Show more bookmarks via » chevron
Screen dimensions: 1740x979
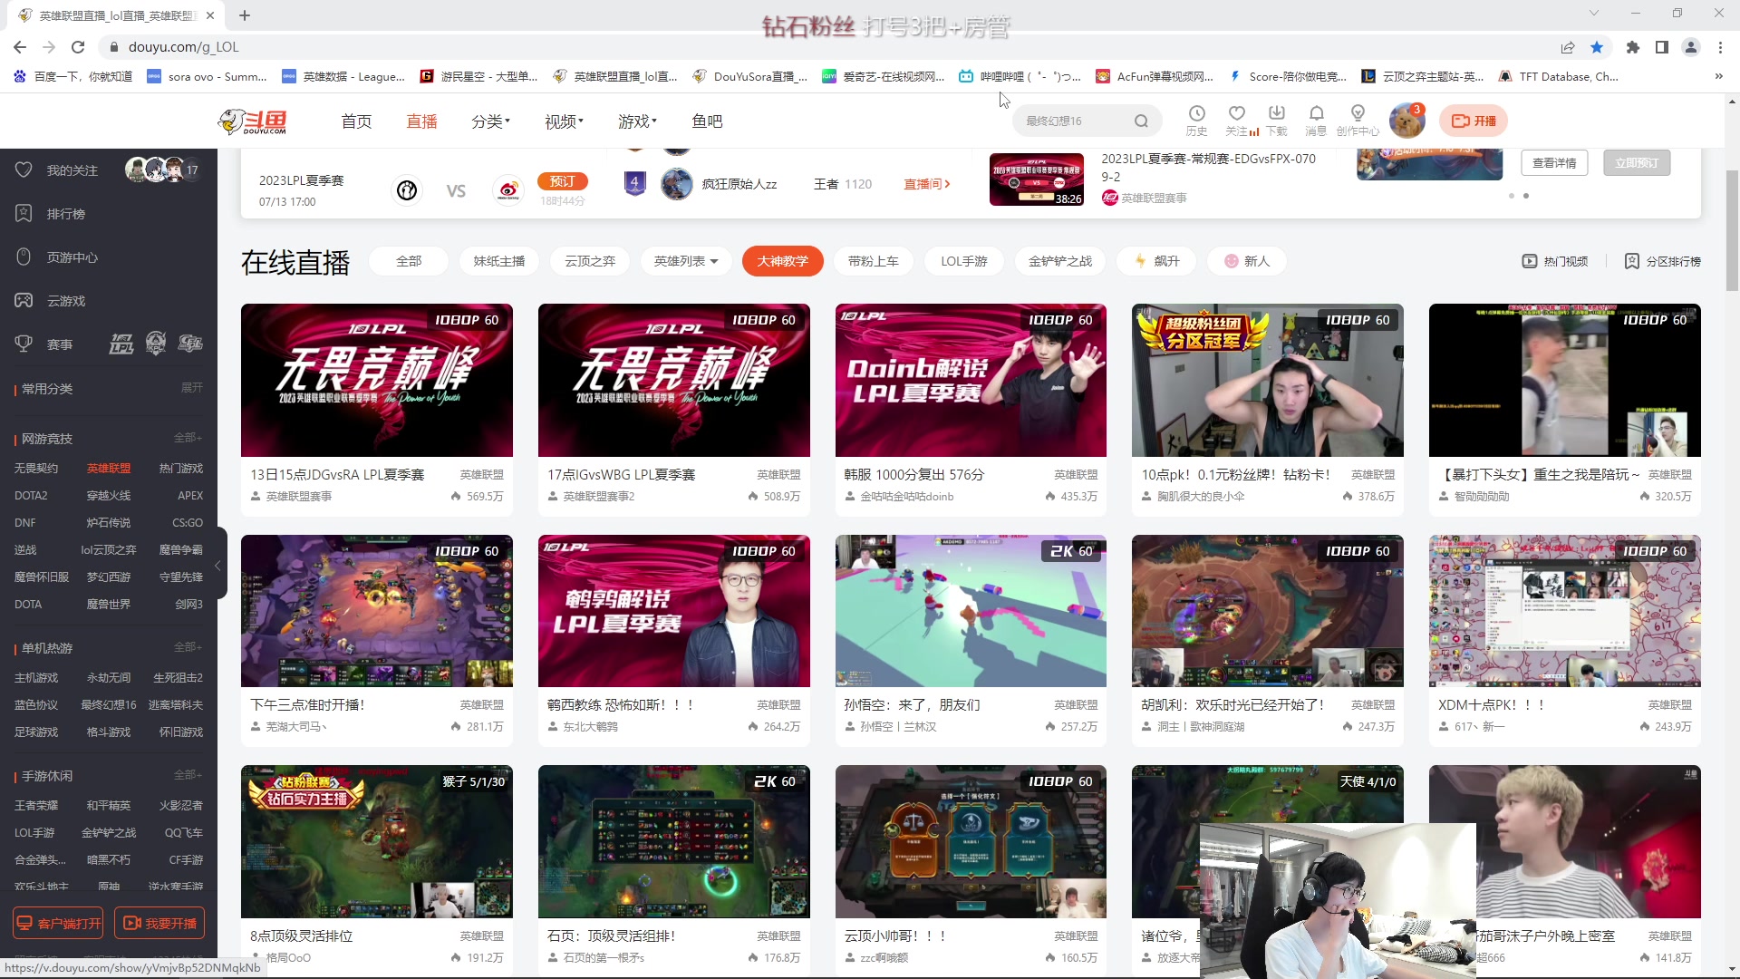click(x=1718, y=77)
